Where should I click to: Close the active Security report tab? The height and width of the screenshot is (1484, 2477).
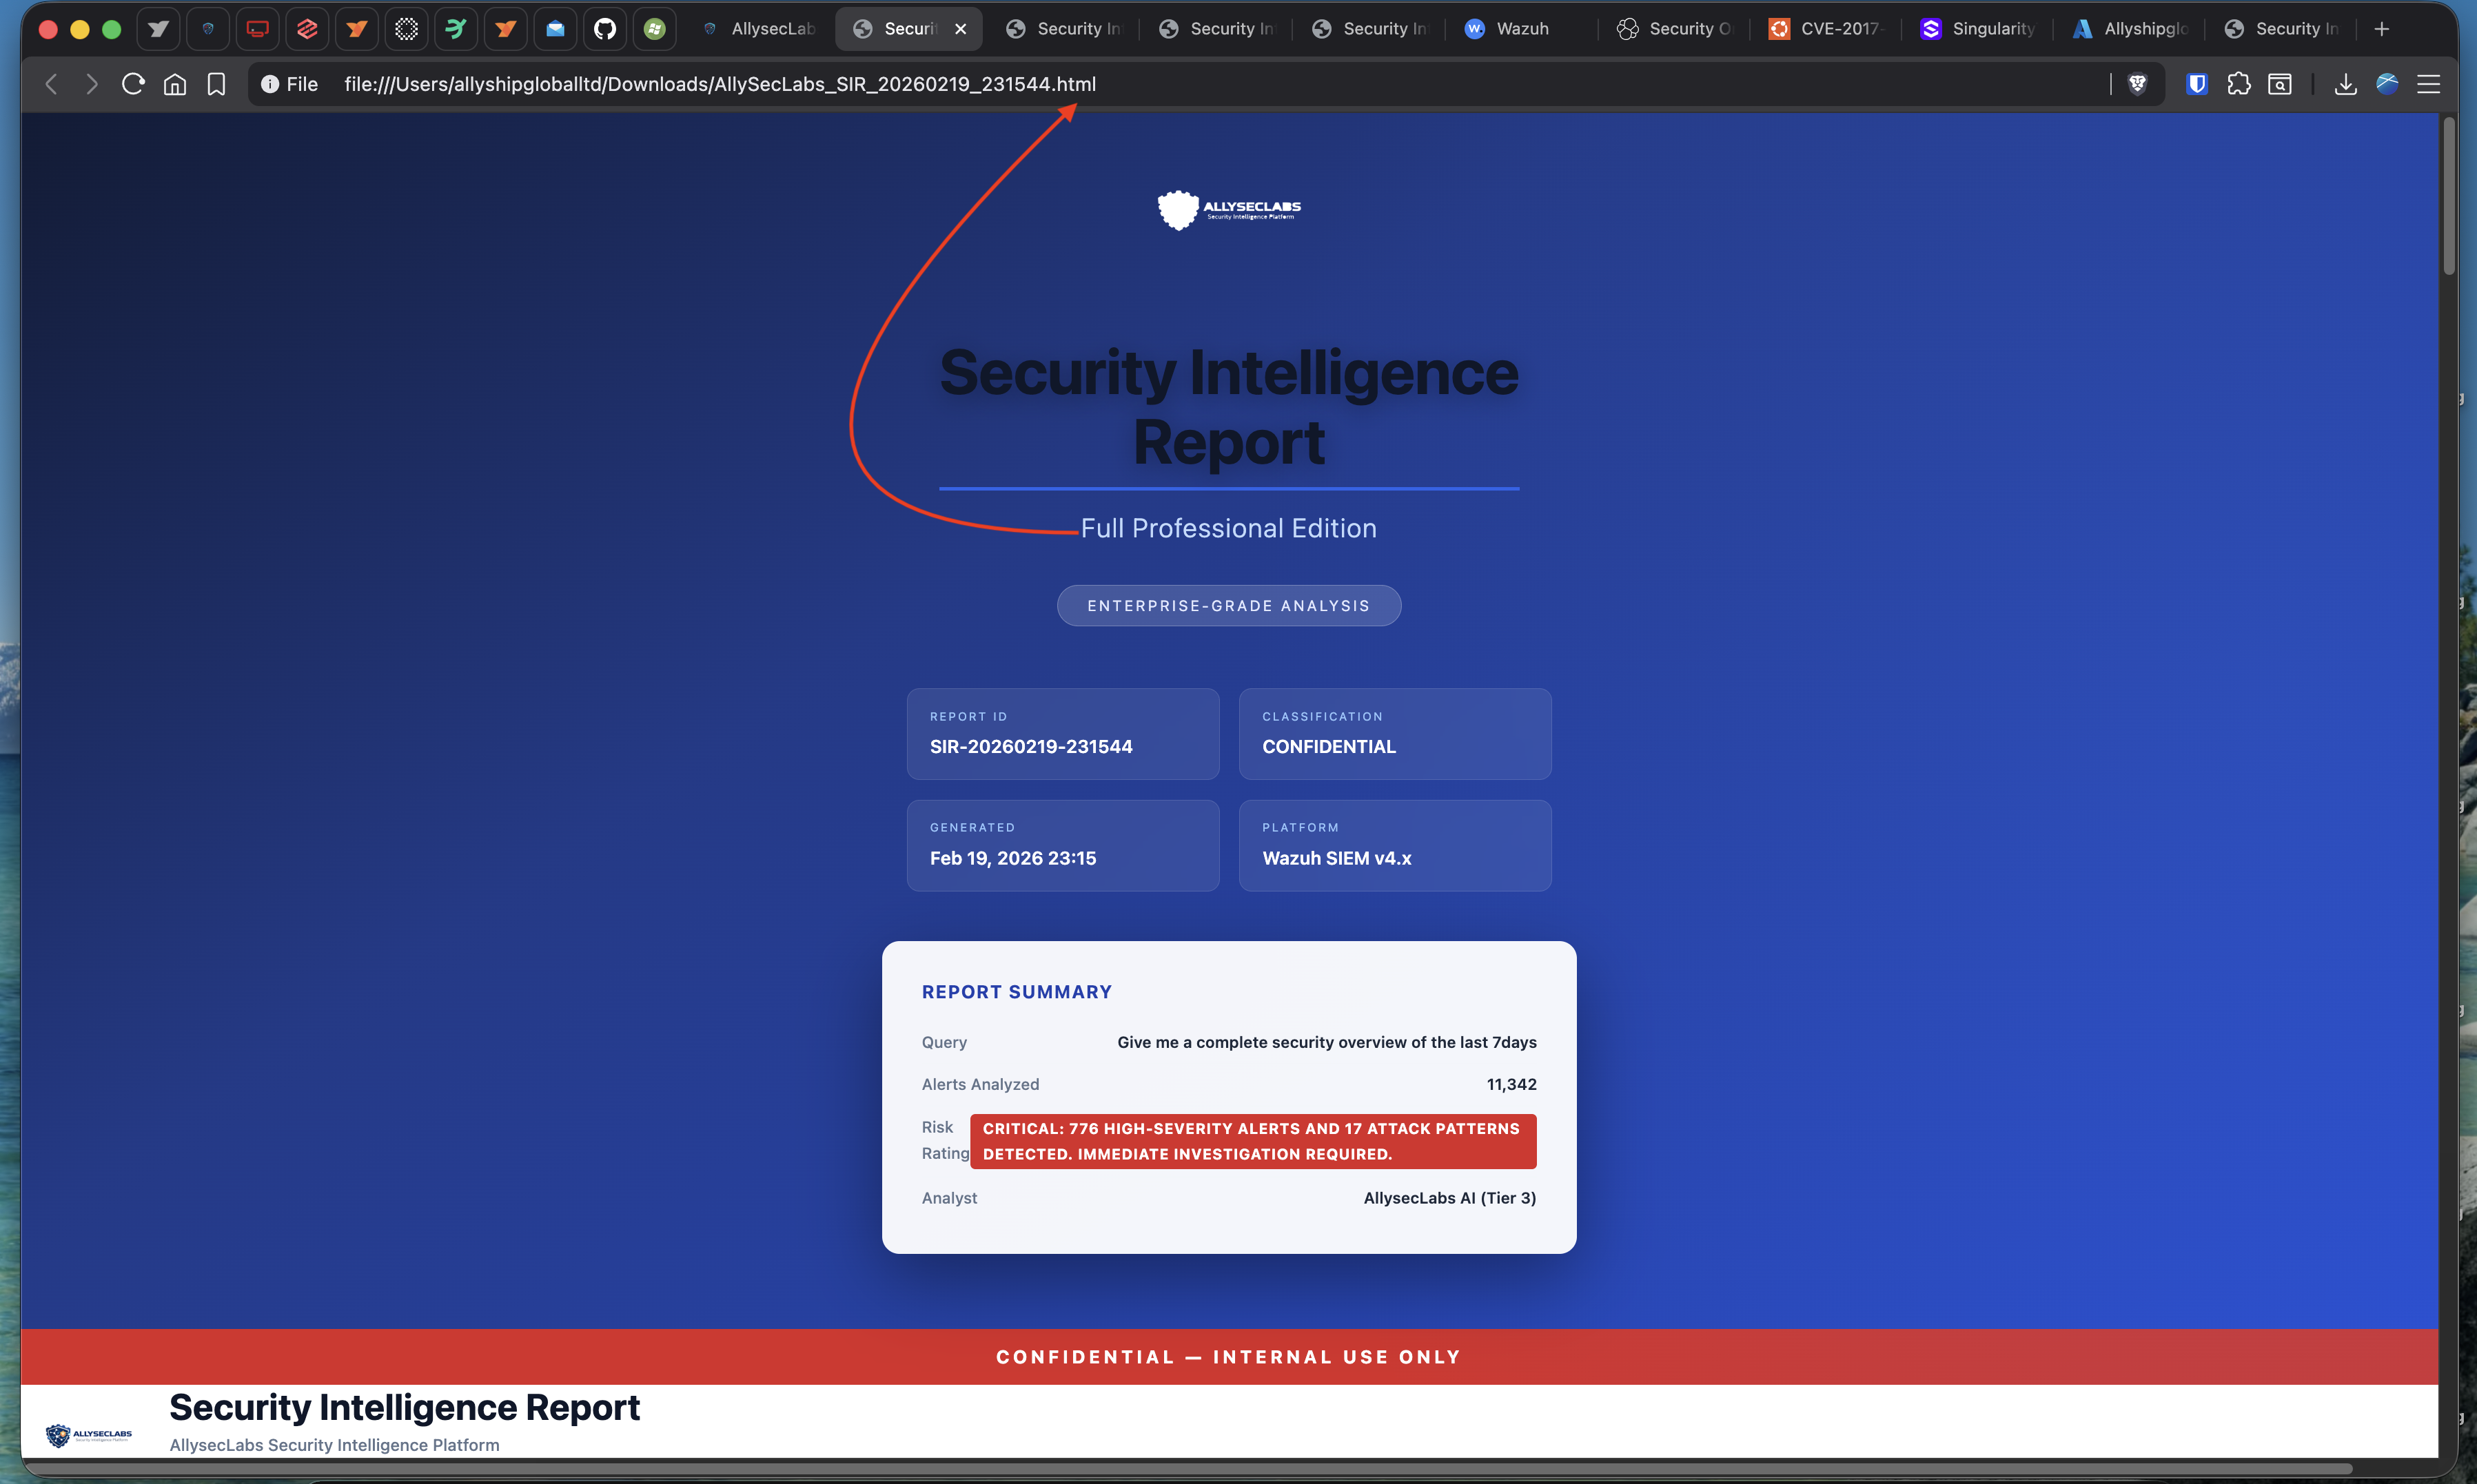tap(960, 29)
